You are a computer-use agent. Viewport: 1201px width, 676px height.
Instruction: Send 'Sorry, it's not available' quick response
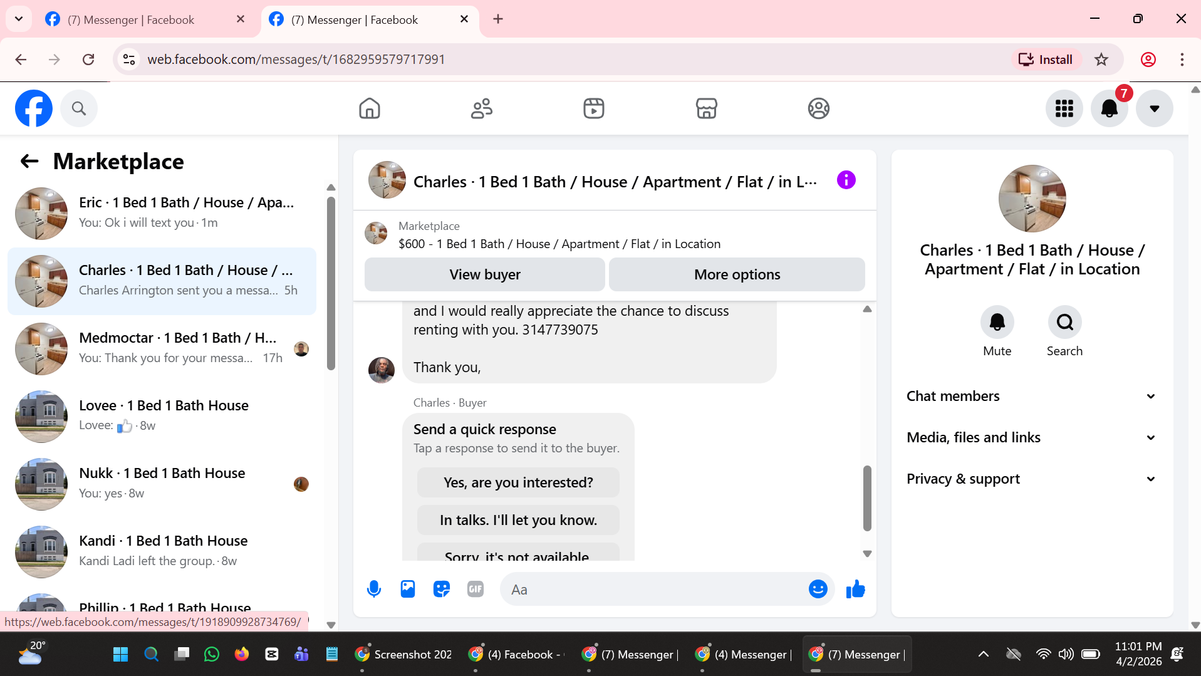click(518, 552)
